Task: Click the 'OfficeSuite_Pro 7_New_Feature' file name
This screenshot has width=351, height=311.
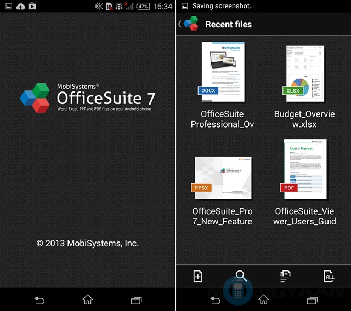Action: [222, 216]
